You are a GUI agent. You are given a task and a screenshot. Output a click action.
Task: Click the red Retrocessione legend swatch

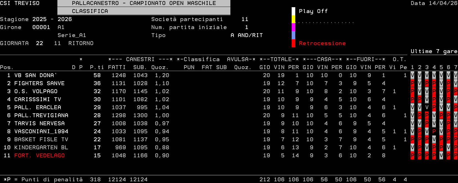click(x=293, y=43)
